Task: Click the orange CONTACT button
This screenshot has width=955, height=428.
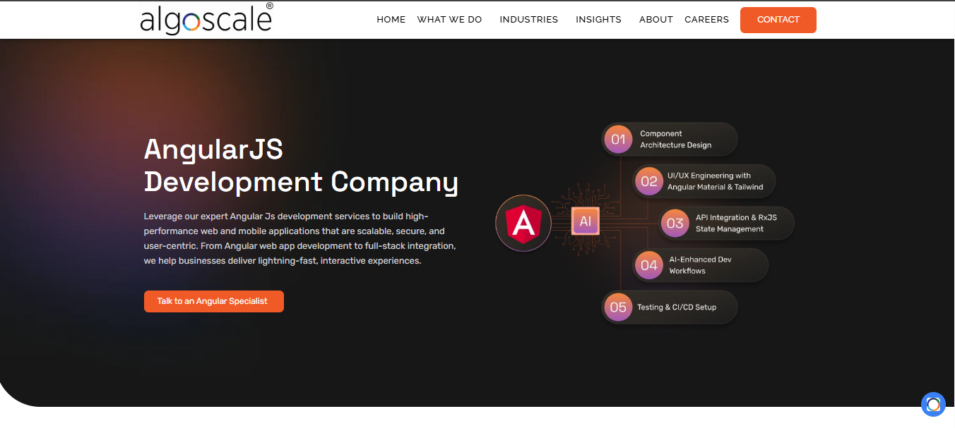Action: coord(778,20)
